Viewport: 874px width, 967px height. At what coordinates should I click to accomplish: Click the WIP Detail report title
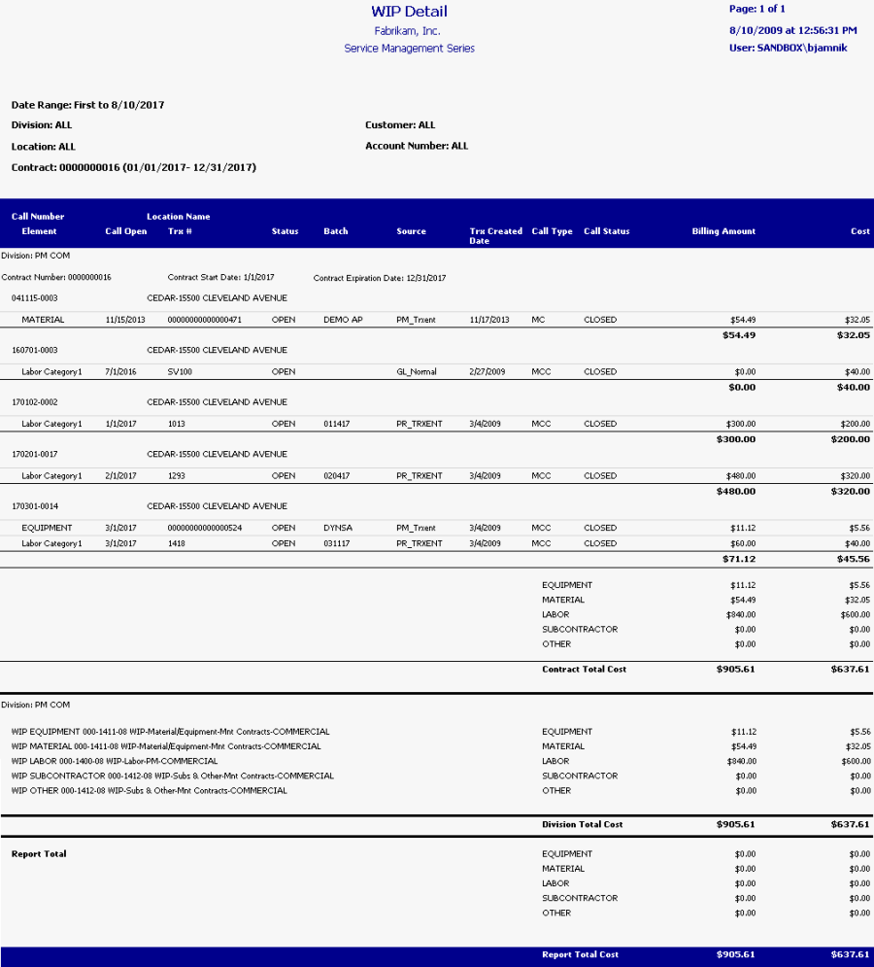click(409, 12)
